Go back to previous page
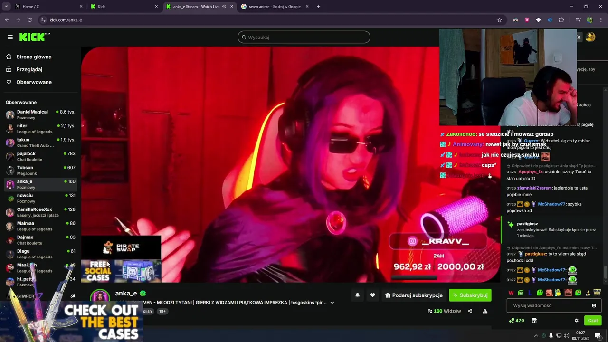Viewport: 608px width, 342px height. (x=7, y=20)
